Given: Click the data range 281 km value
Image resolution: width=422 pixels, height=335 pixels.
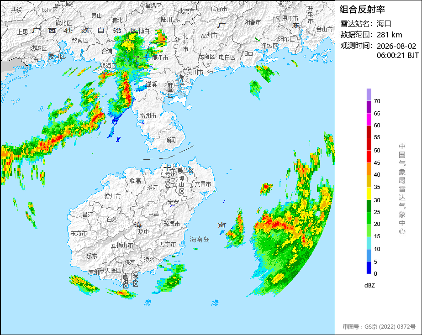Looking at the screenshot, I should pos(390,35).
